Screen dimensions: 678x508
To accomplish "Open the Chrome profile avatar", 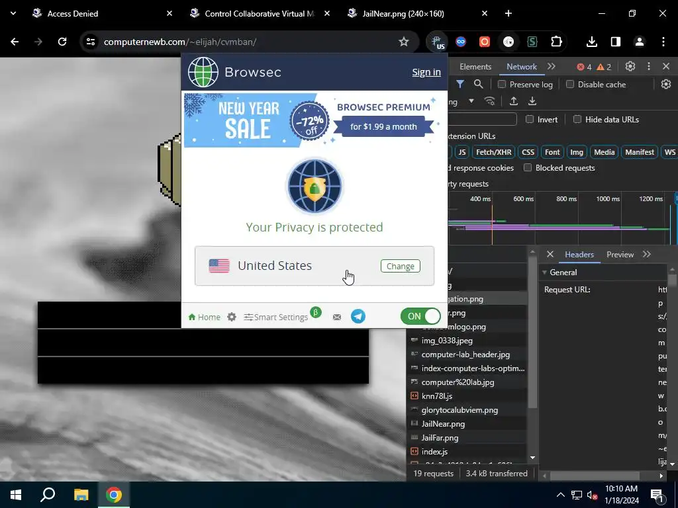I will [639, 42].
